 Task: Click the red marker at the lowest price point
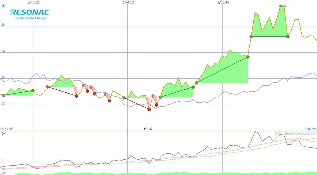pyautogui.click(x=149, y=109)
